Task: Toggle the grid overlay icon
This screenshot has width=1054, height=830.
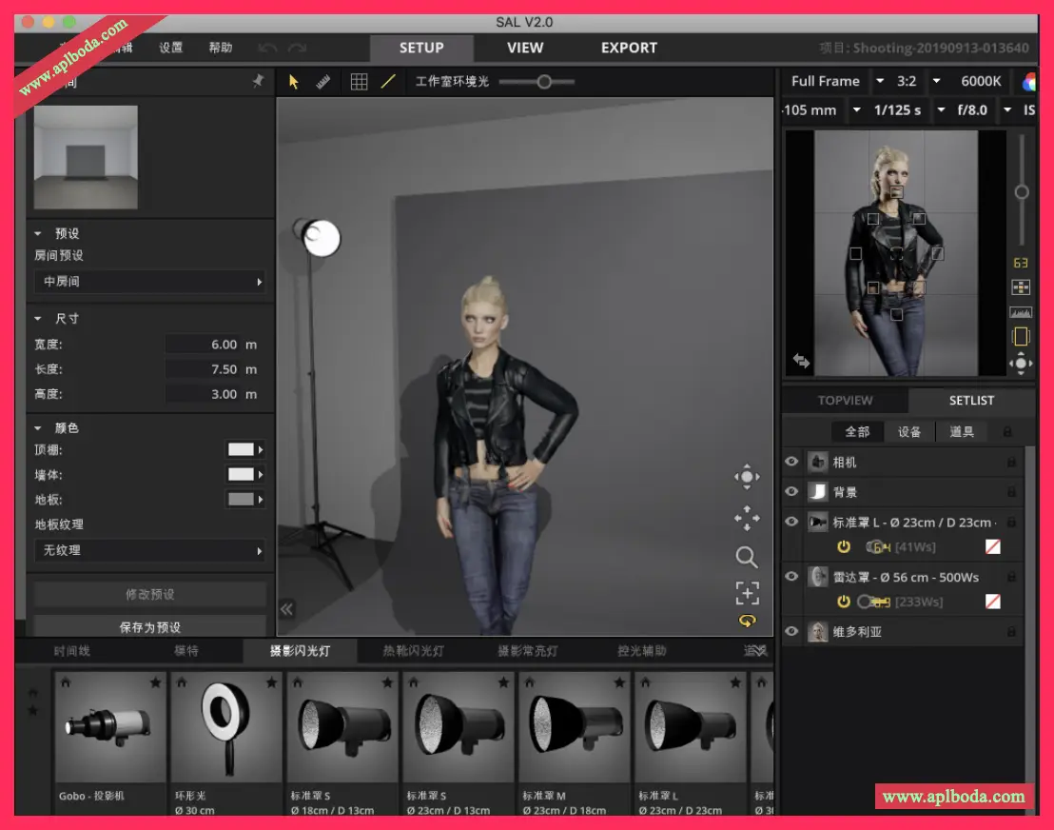Action: [359, 82]
